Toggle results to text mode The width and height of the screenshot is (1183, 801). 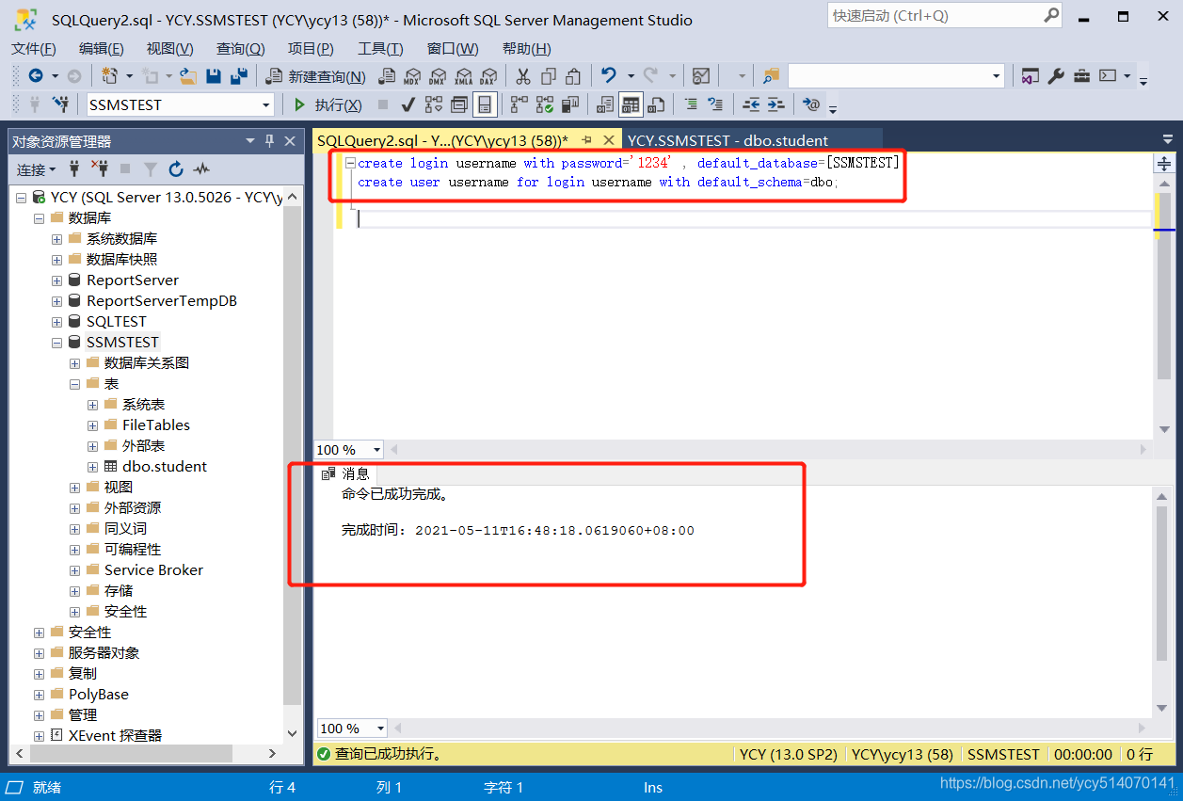605,104
